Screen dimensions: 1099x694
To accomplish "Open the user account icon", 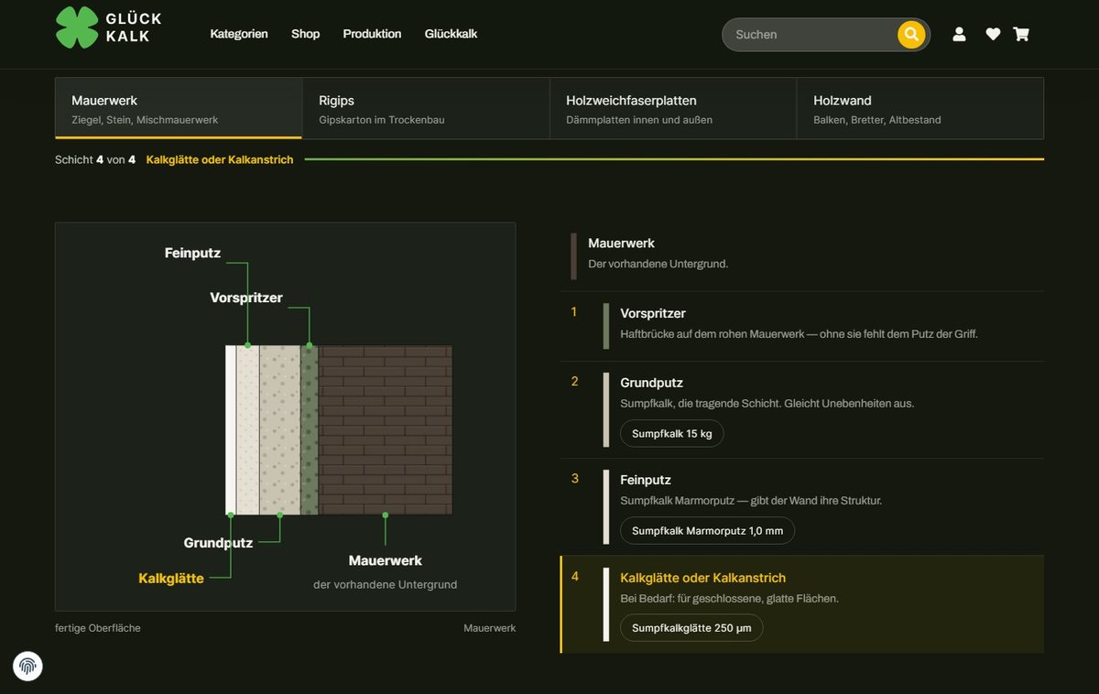I will click(959, 34).
